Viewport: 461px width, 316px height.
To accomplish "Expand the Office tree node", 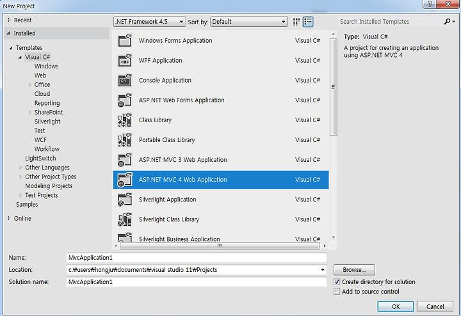I will (29, 84).
